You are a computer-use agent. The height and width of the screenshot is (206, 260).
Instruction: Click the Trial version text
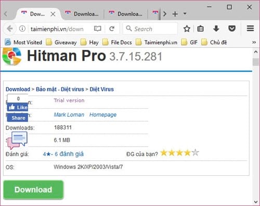(x=69, y=100)
